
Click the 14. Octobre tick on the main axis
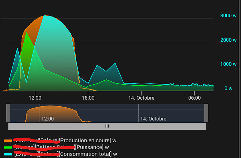[141, 98]
